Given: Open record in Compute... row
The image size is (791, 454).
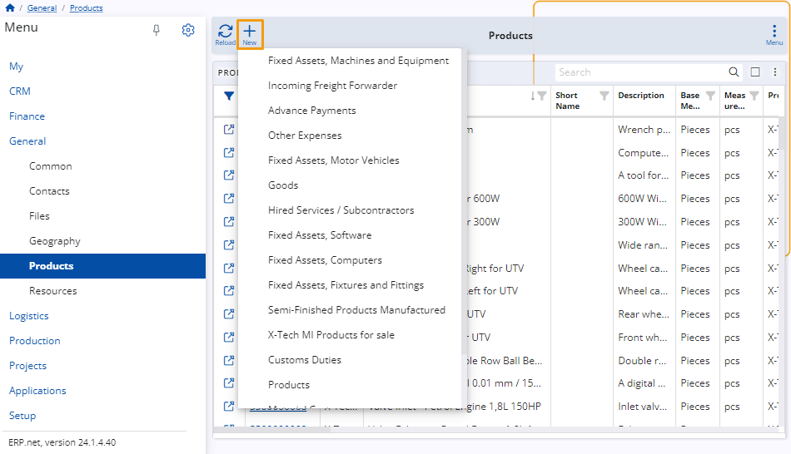Looking at the screenshot, I should (229, 152).
